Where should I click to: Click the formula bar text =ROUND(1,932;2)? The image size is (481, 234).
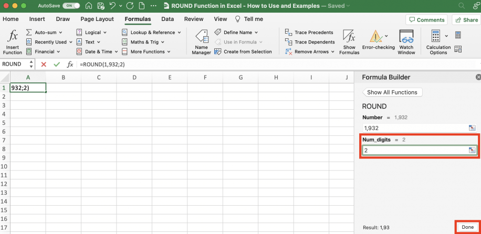pyautogui.click(x=102, y=65)
